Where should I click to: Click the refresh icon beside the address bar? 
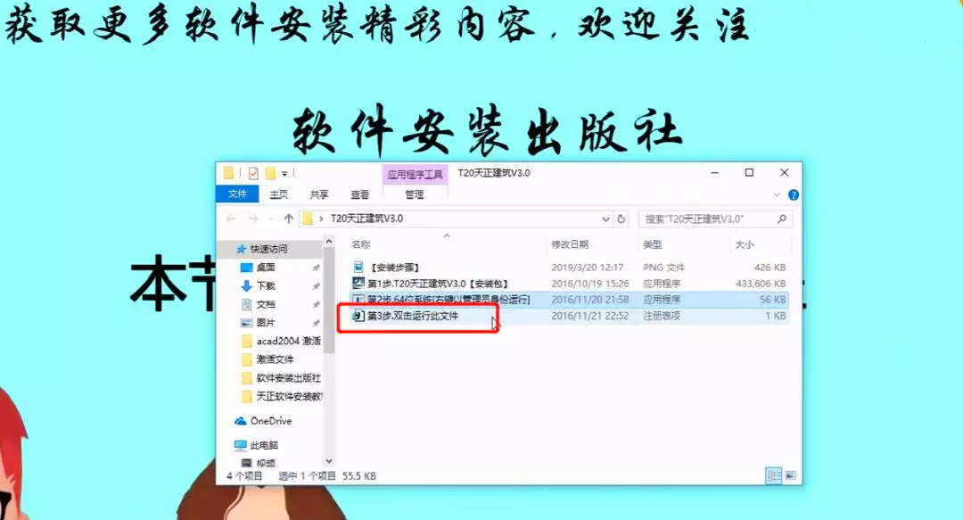[621, 219]
